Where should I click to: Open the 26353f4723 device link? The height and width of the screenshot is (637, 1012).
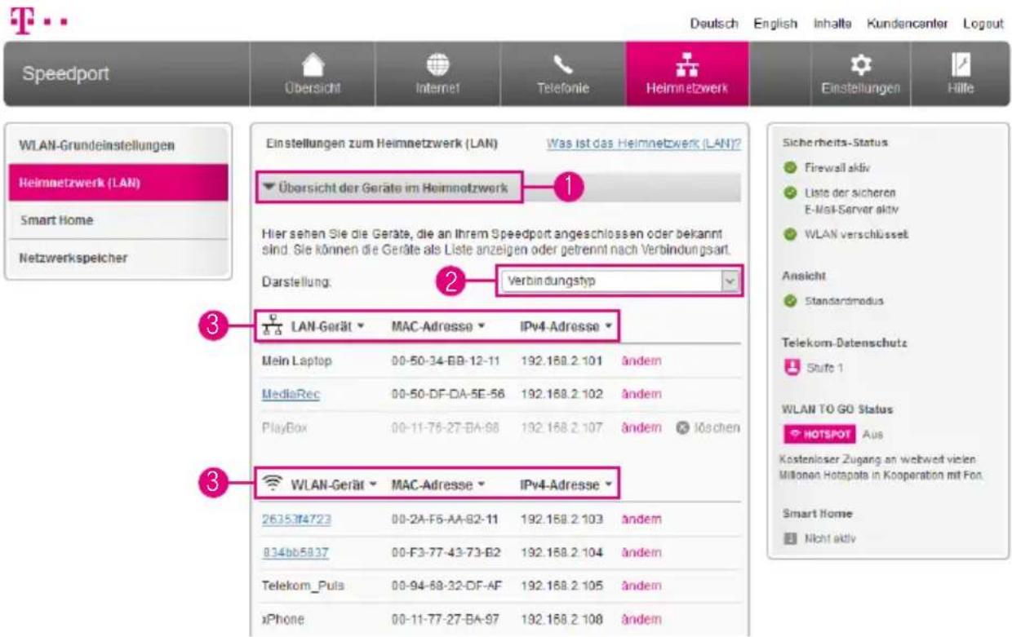[x=296, y=519]
